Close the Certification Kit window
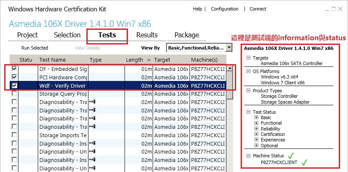 click(x=340, y=9)
